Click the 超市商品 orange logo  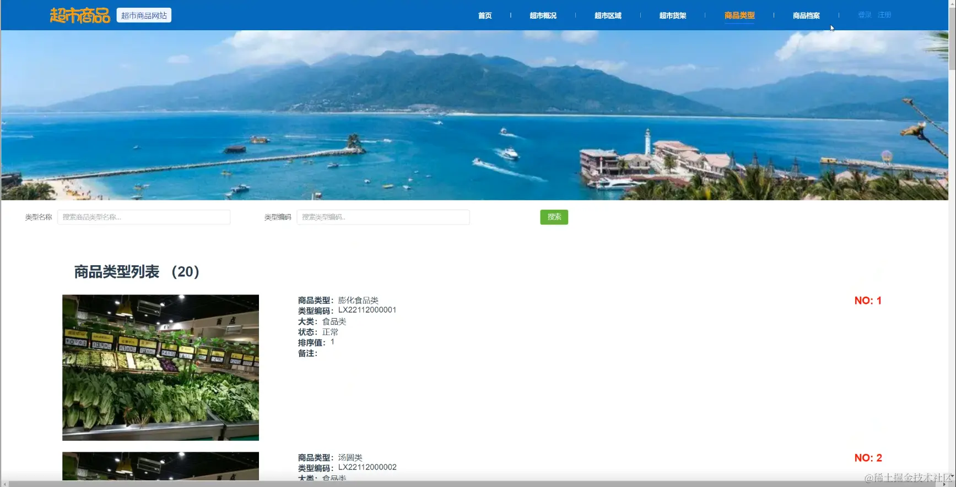[80, 15]
